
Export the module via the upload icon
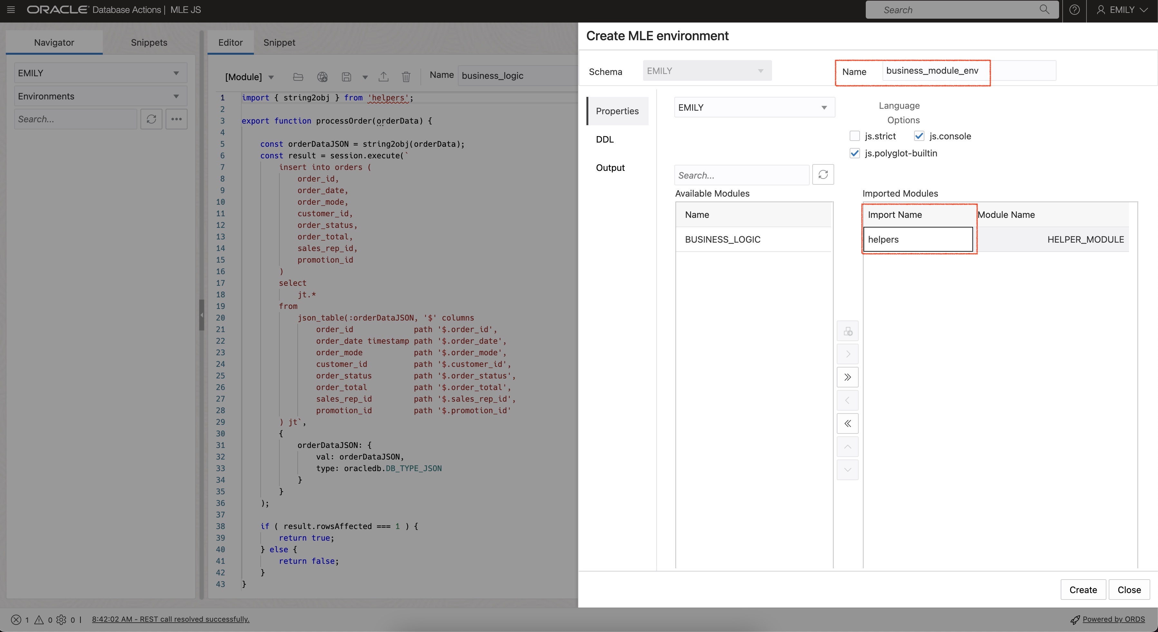[383, 77]
